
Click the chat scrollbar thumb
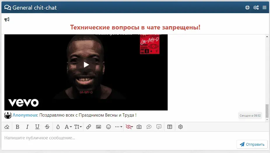click(x=267, y=111)
